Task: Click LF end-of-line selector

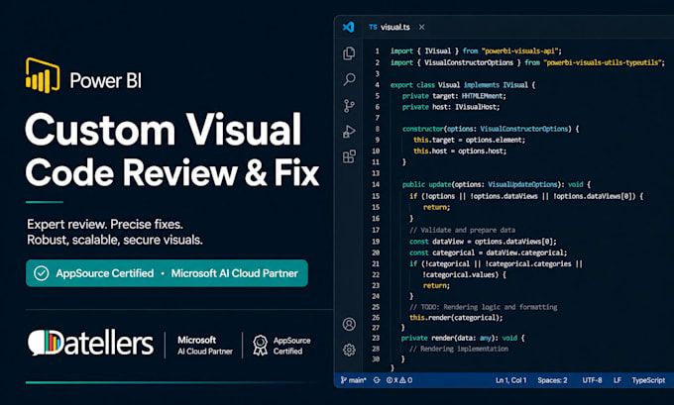Action: point(618,380)
